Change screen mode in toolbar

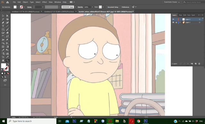(5, 81)
